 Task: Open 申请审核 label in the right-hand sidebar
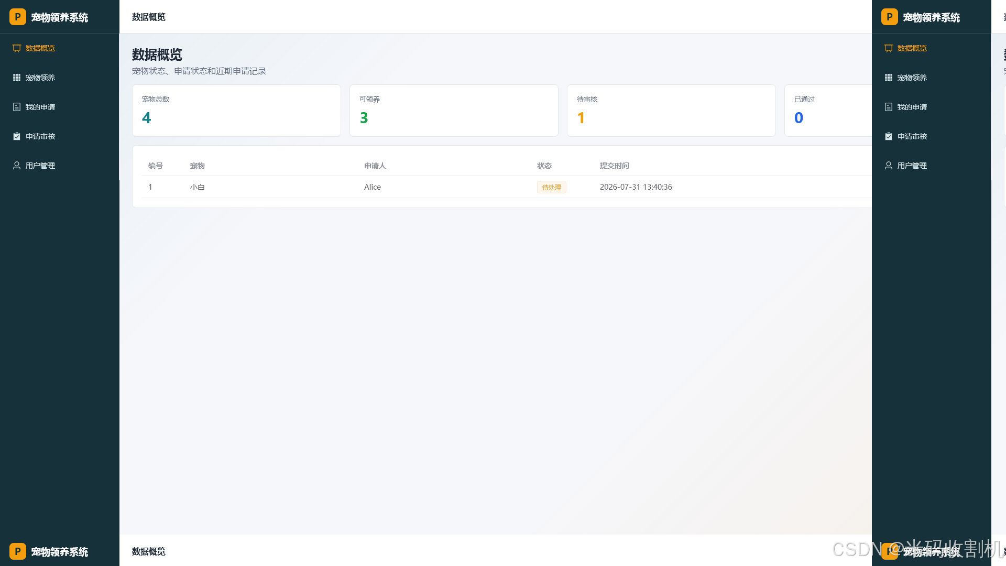(x=912, y=136)
